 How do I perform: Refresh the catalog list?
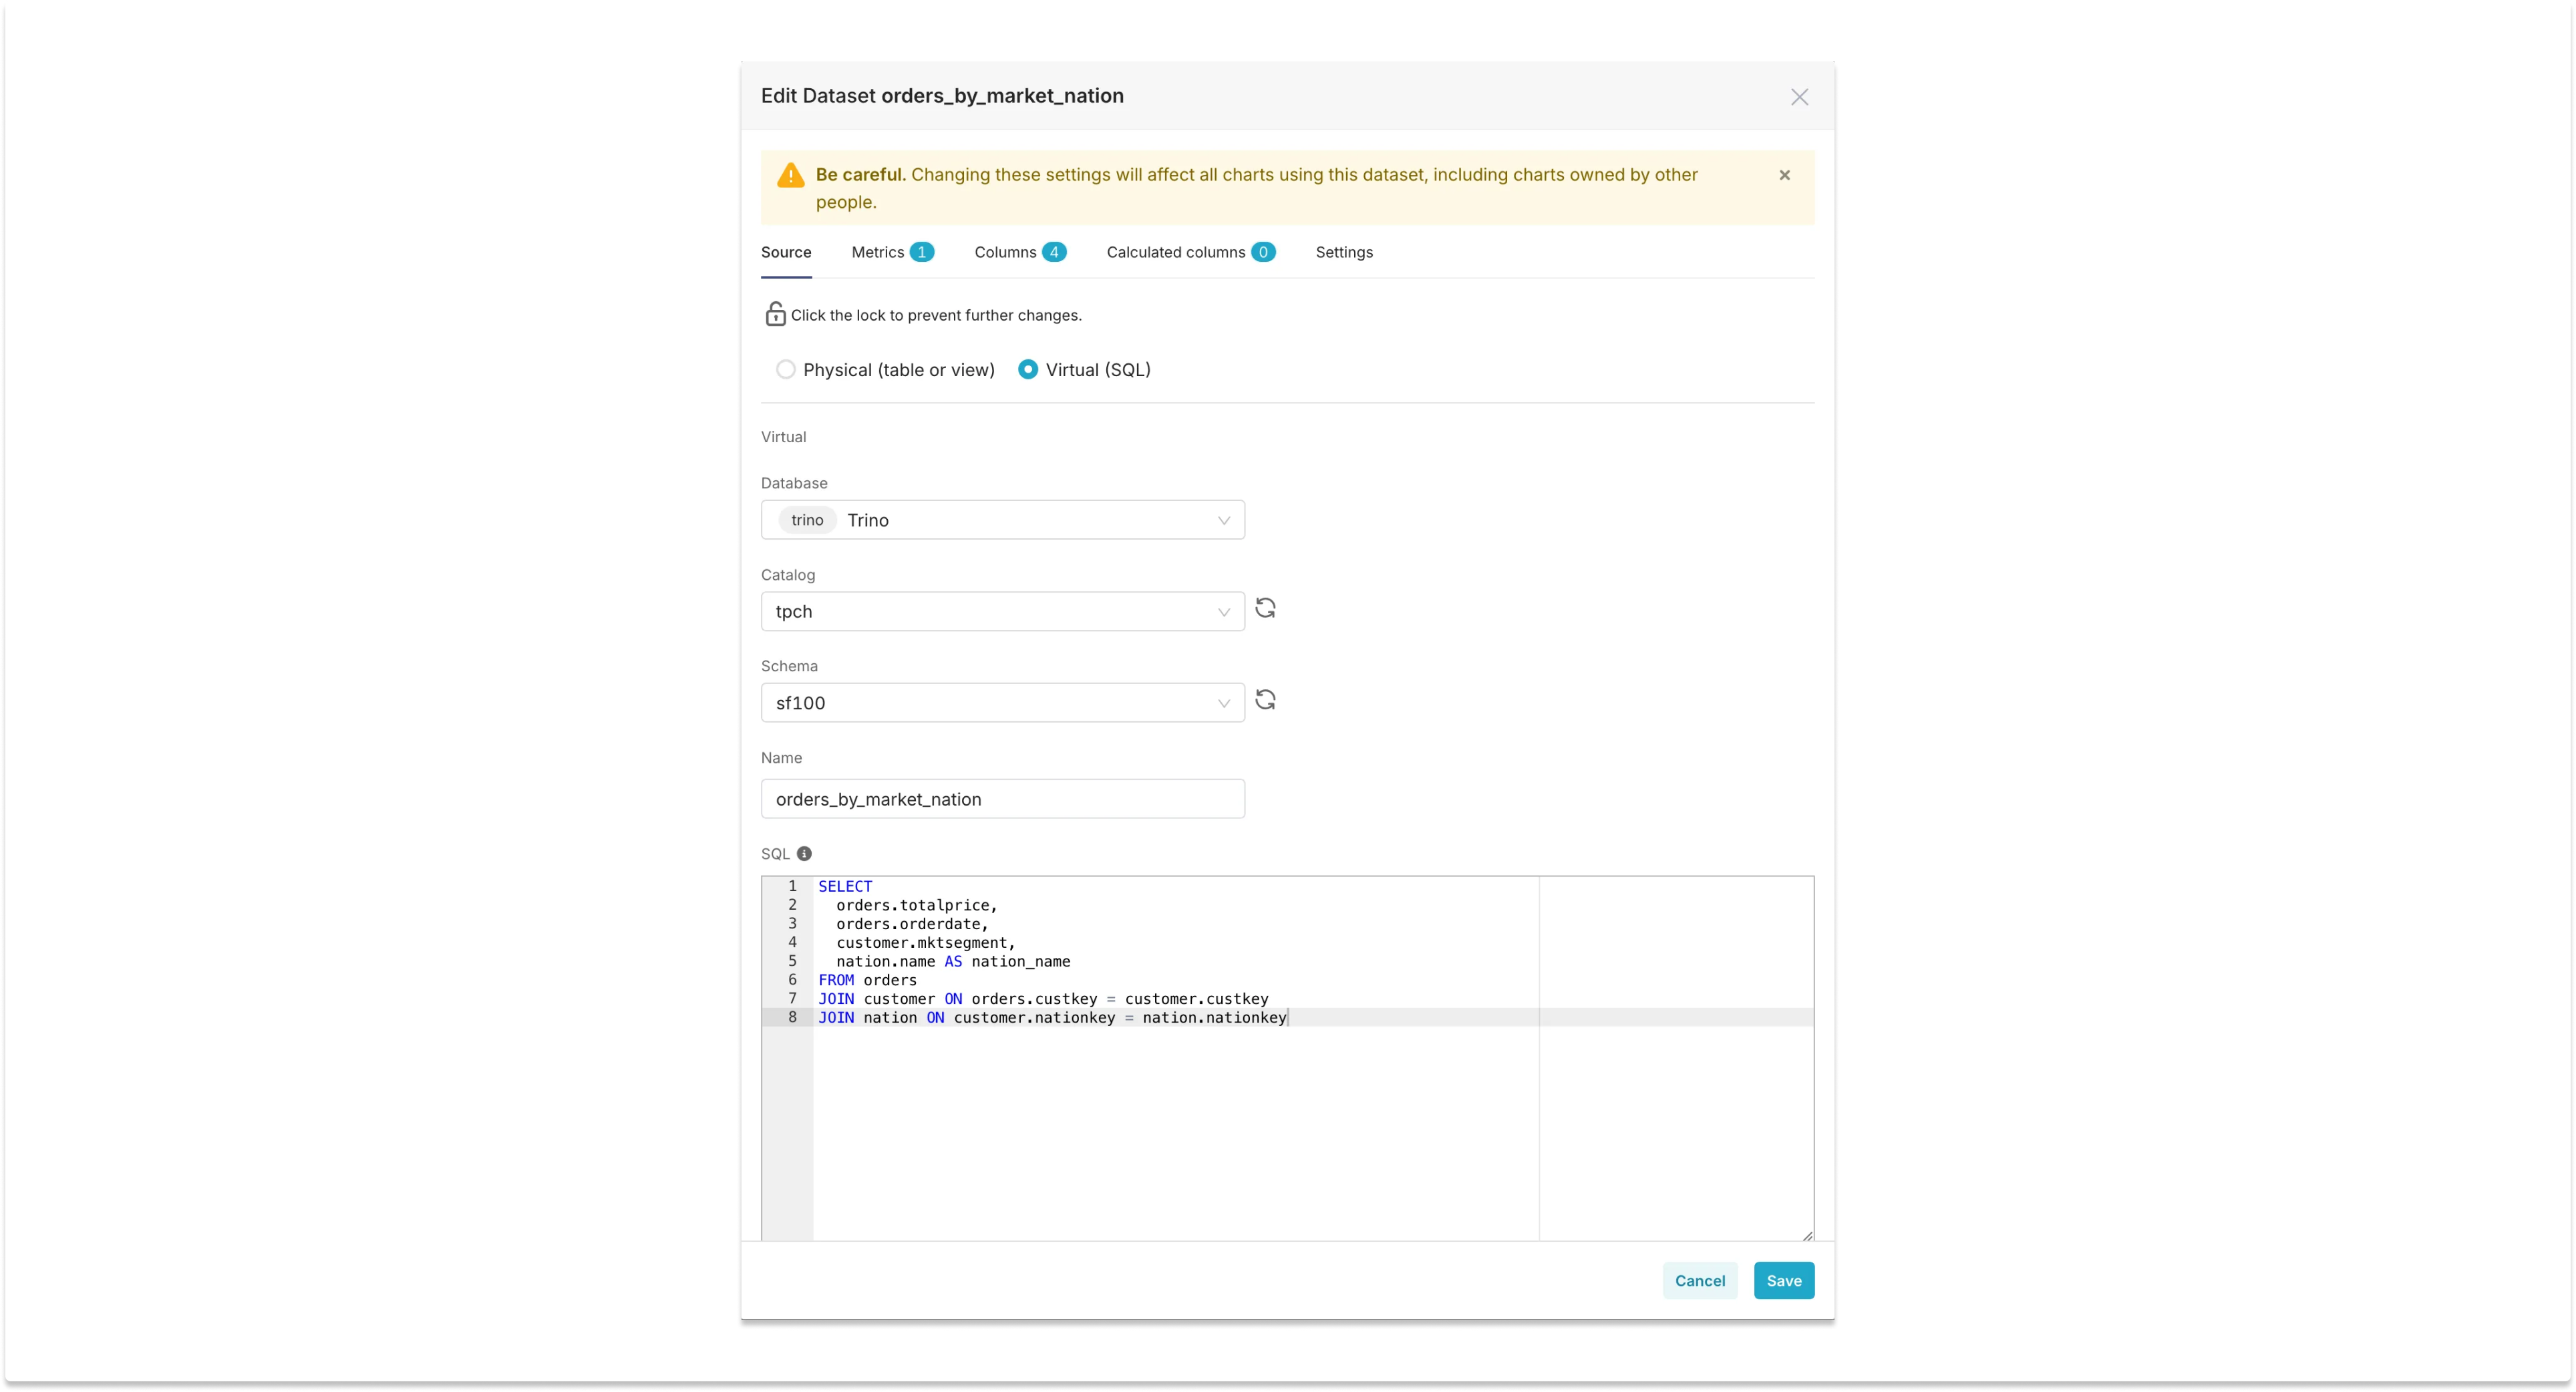(x=1265, y=608)
